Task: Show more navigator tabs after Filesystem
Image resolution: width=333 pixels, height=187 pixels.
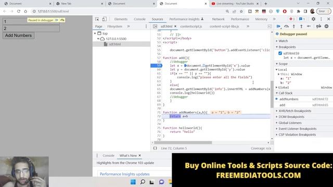Action: click(x=129, y=26)
